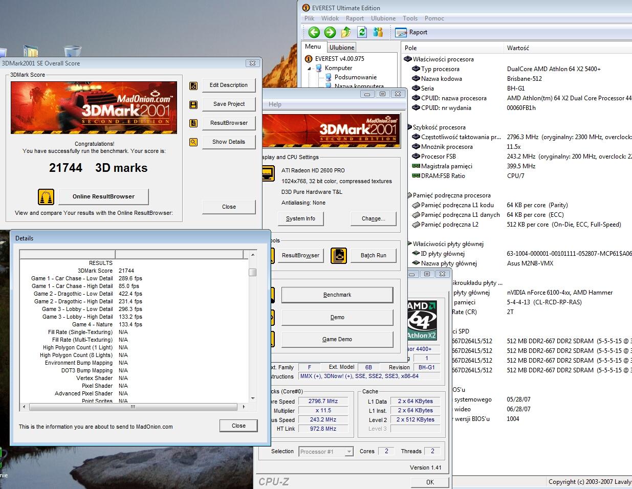Click the magnifier icon beside Show Details
The width and height of the screenshot is (632, 489).
click(x=193, y=142)
